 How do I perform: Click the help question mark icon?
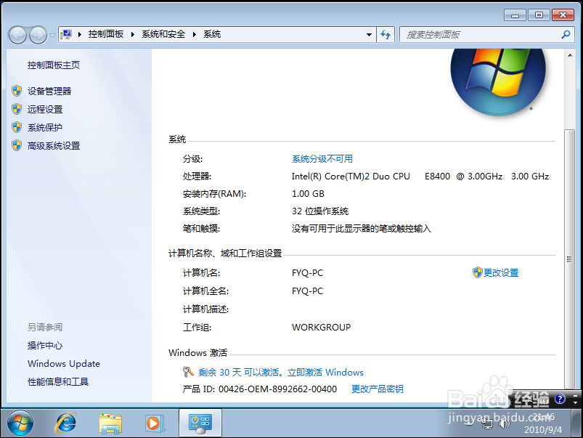[x=560, y=399]
